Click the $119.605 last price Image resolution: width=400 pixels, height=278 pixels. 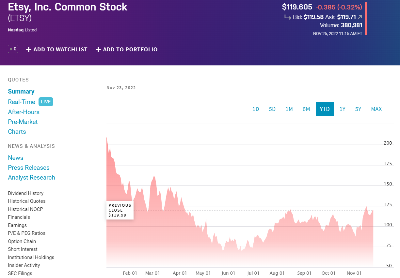[x=297, y=7]
